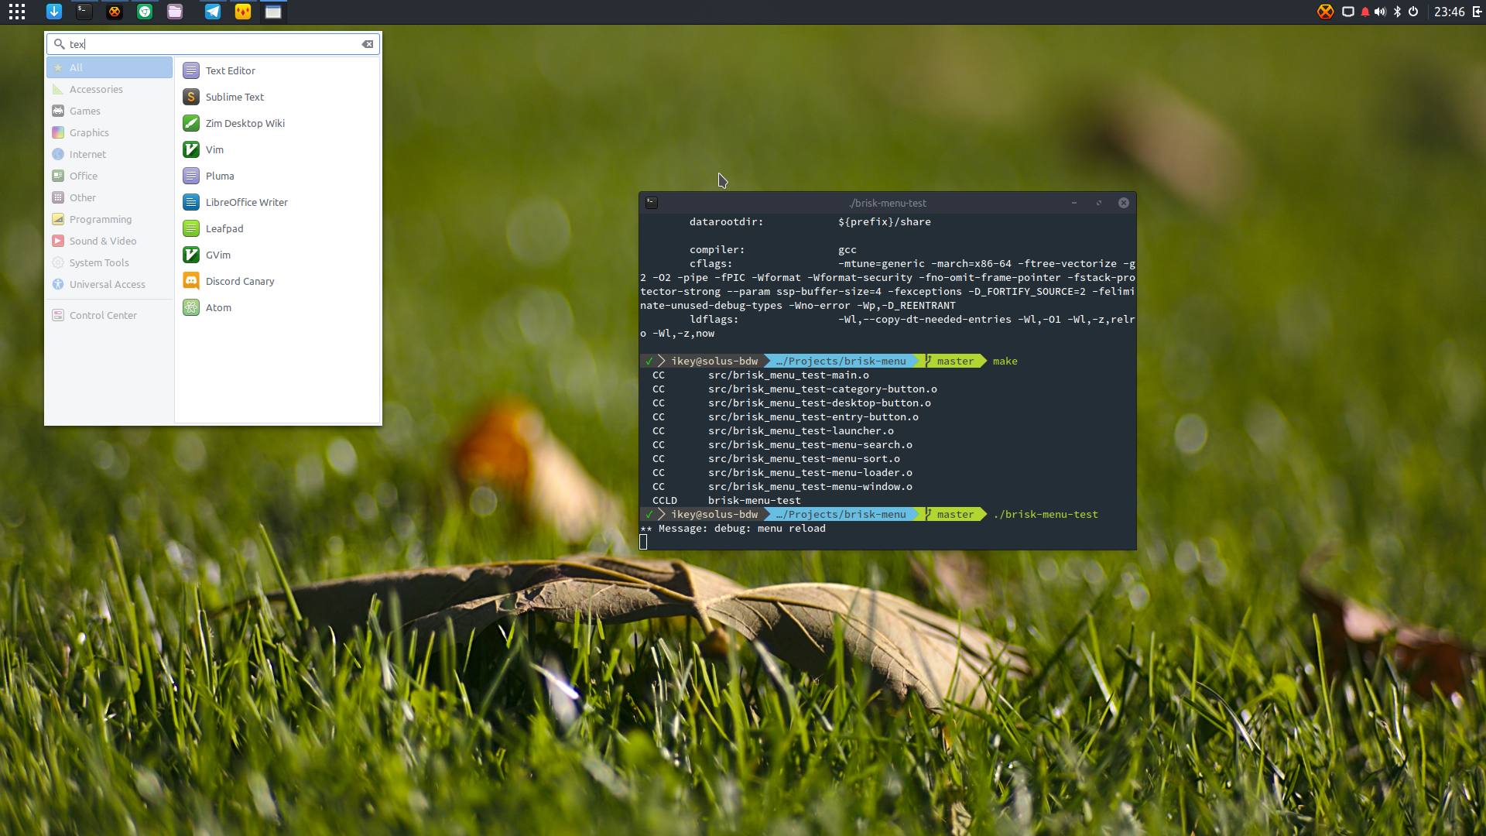Select the Sound & Video category
The width and height of the screenshot is (1486, 836).
[x=109, y=241]
